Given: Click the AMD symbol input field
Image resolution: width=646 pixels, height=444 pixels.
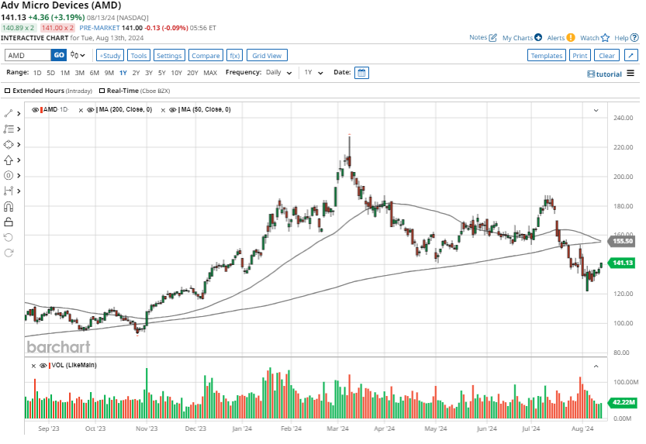Looking at the screenshot, I should 28,56.
